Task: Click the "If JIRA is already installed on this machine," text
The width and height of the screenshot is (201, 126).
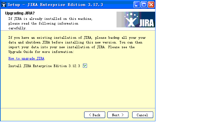Action: tap(50, 19)
